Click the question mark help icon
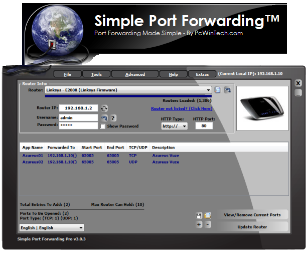 click(x=113, y=118)
